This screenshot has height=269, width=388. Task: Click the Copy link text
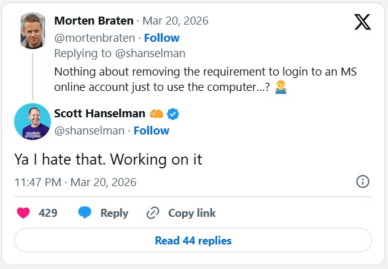click(x=192, y=213)
